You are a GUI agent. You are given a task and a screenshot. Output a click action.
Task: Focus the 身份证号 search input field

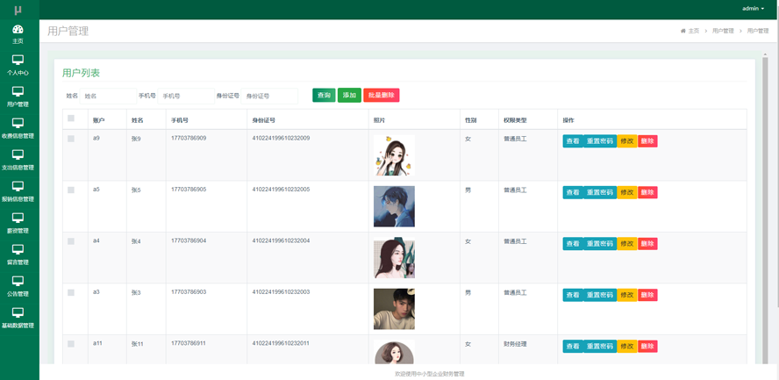pyautogui.click(x=269, y=96)
